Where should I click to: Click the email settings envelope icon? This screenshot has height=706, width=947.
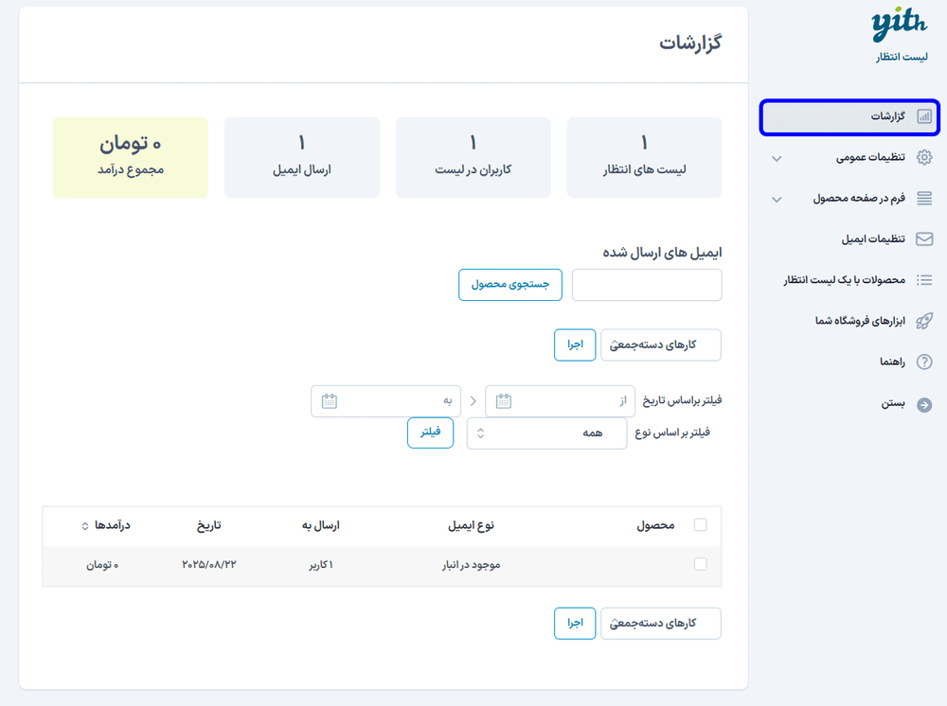click(924, 238)
